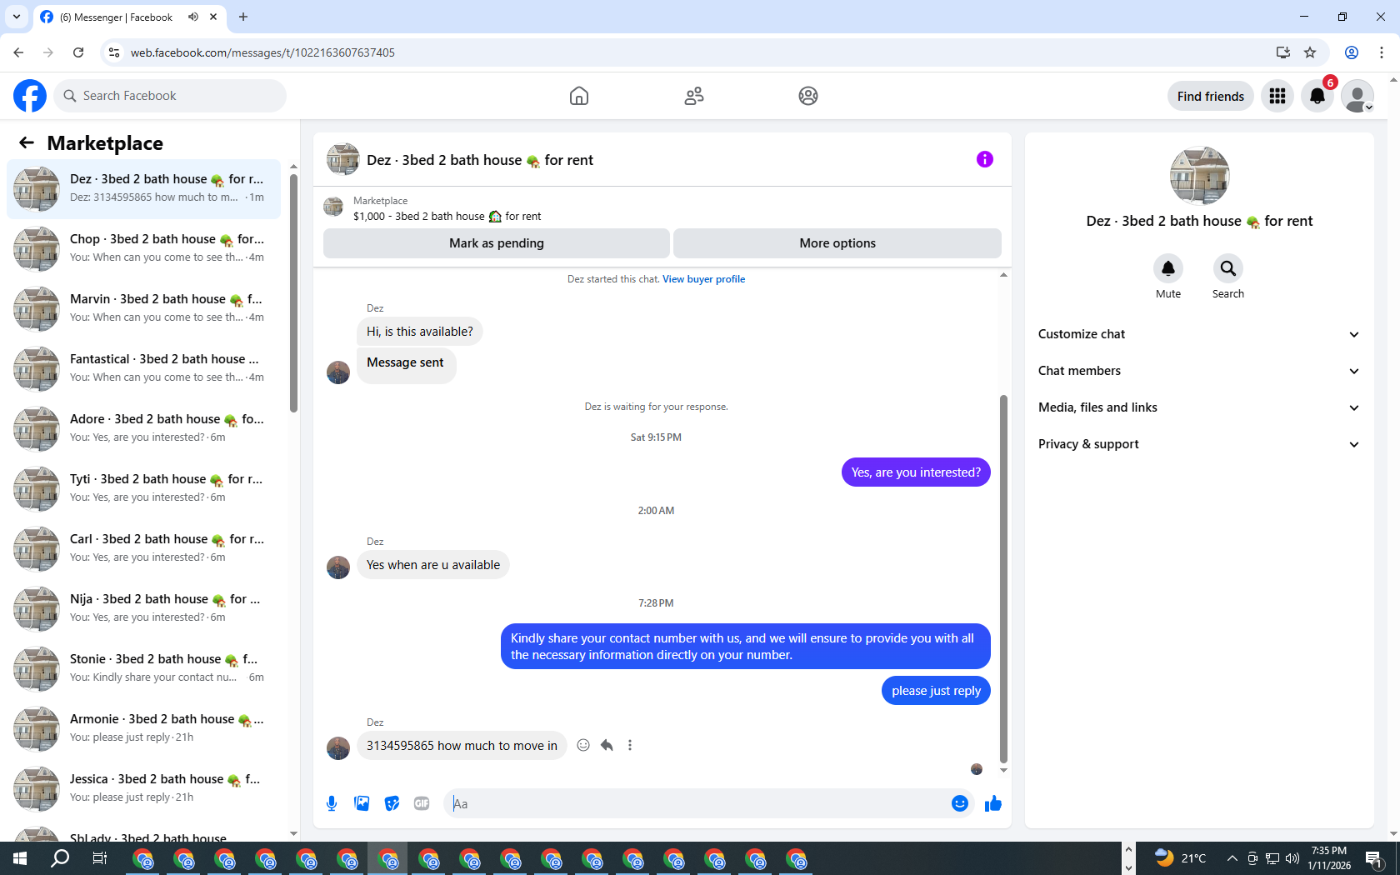Screen dimensions: 1400x875
Task: Open the Adore conversation
Action: click(x=143, y=428)
